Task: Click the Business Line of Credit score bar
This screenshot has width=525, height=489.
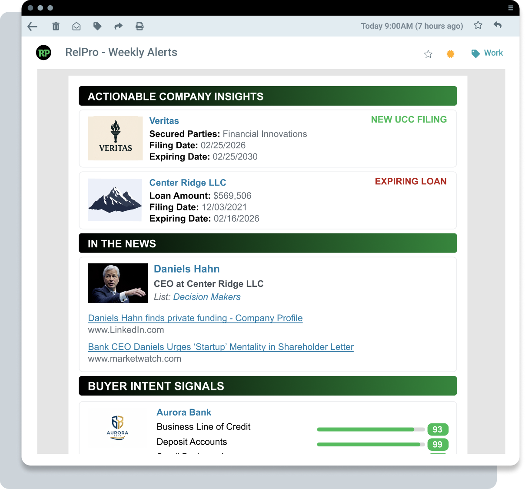Action: pos(370,429)
